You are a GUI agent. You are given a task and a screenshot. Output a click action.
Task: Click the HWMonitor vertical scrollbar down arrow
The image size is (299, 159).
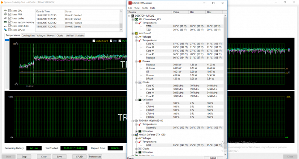tap(225, 154)
